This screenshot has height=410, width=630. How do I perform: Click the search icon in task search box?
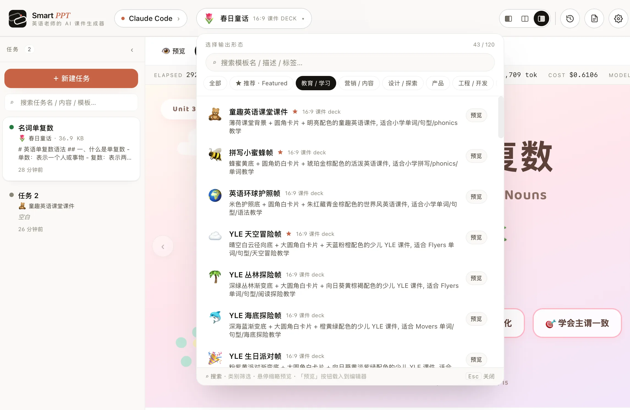(x=12, y=103)
